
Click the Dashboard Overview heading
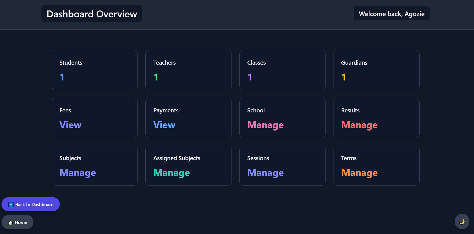tap(92, 14)
